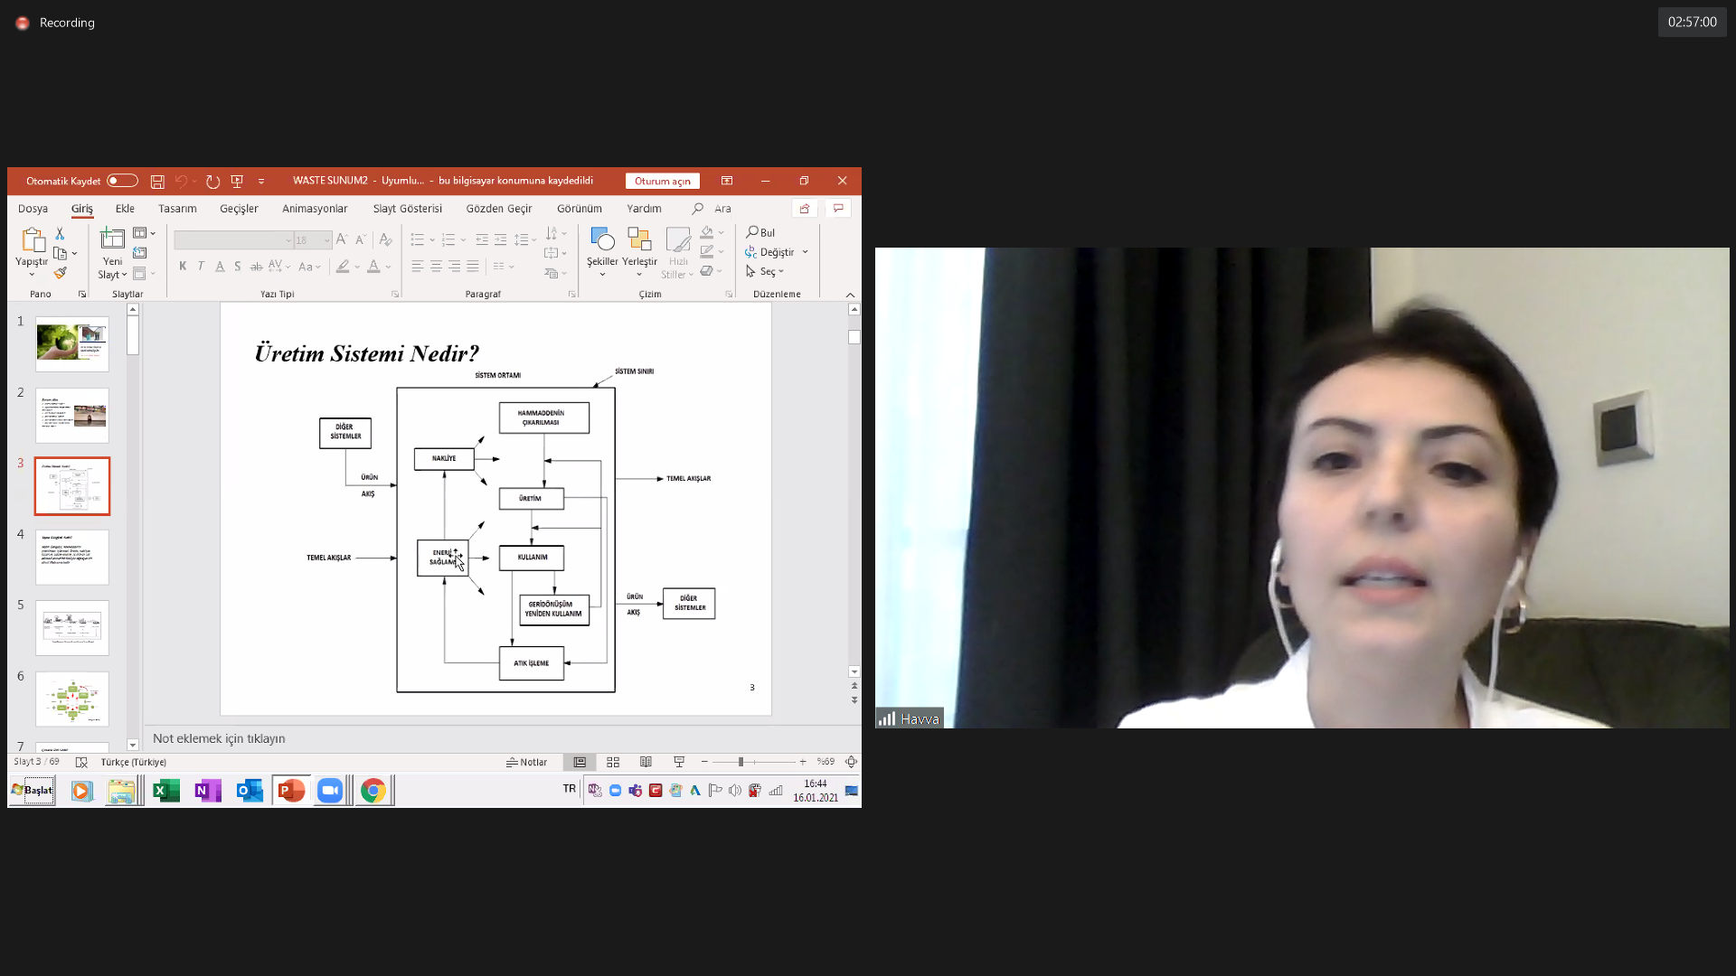Image resolution: width=1736 pixels, height=976 pixels.
Task: Open Zoom from the taskbar
Action: (330, 791)
